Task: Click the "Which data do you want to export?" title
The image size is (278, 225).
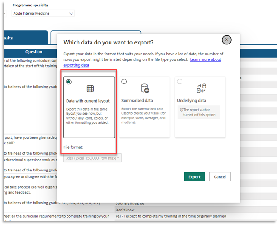Action: coord(108,42)
